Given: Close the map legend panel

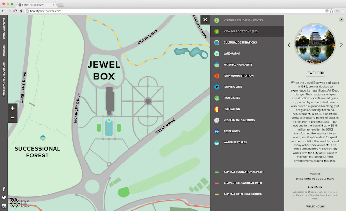Looking at the screenshot, I should tap(205, 20).
